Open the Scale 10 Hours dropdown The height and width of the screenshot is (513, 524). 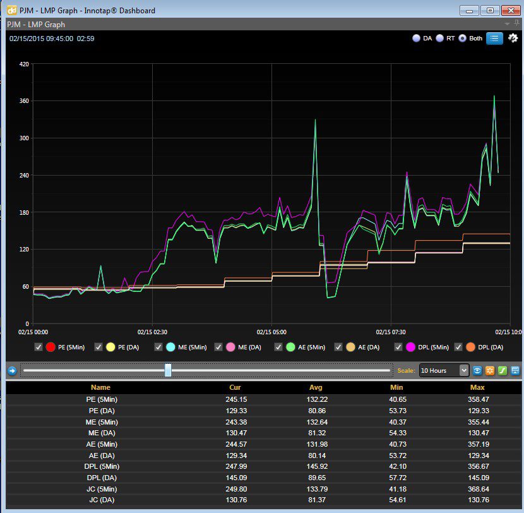point(444,371)
